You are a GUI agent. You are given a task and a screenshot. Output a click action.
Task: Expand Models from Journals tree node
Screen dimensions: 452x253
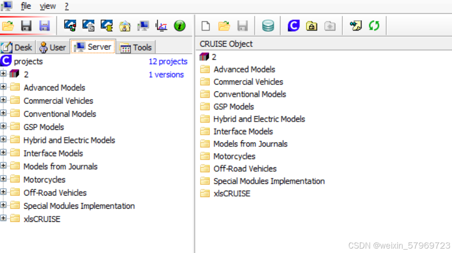pyautogui.click(x=3, y=165)
